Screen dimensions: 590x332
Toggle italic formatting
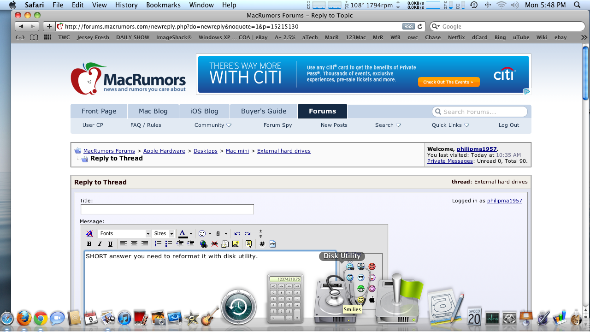[100, 244]
